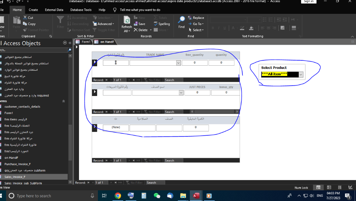Switch to Form View in status bar
356x201 pixels.
coord(319,188)
